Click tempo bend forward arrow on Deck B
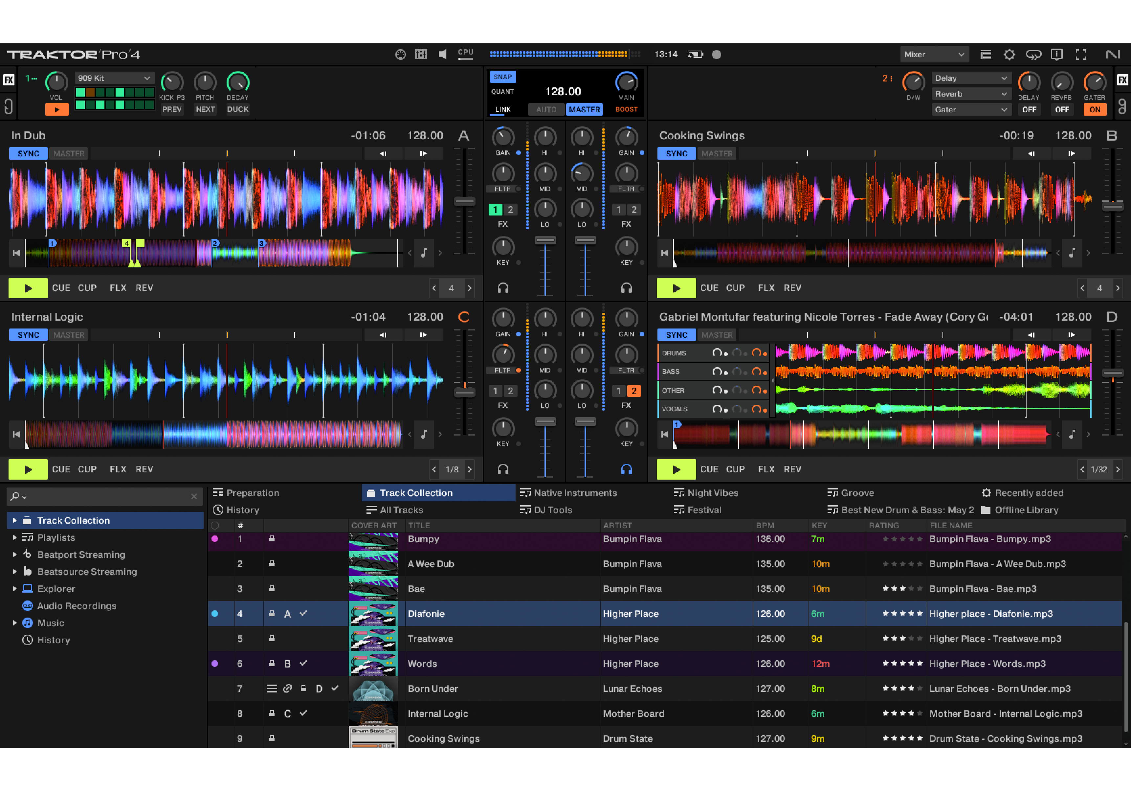Viewport: 1131px width, 792px height. [x=1071, y=154]
